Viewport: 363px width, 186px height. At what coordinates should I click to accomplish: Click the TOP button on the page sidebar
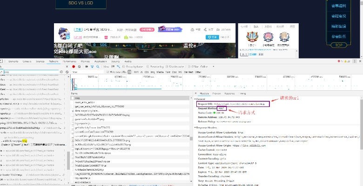[x=339, y=45]
